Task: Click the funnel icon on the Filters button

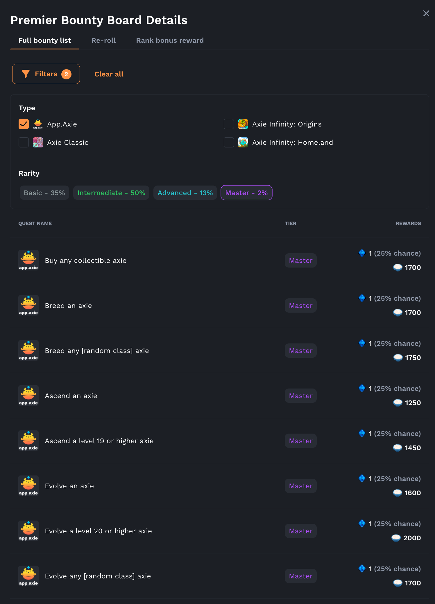Action: pyautogui.click(x=25, y=74)
